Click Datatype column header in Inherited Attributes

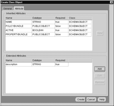[x=43, y=18]
